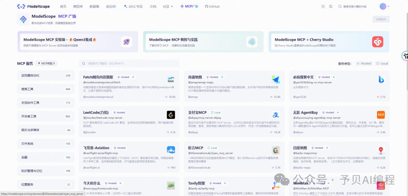Select the 搜索工具 category
Image resolution: width=408 pixels, height=196 pixels.
[x=46, y=89]
